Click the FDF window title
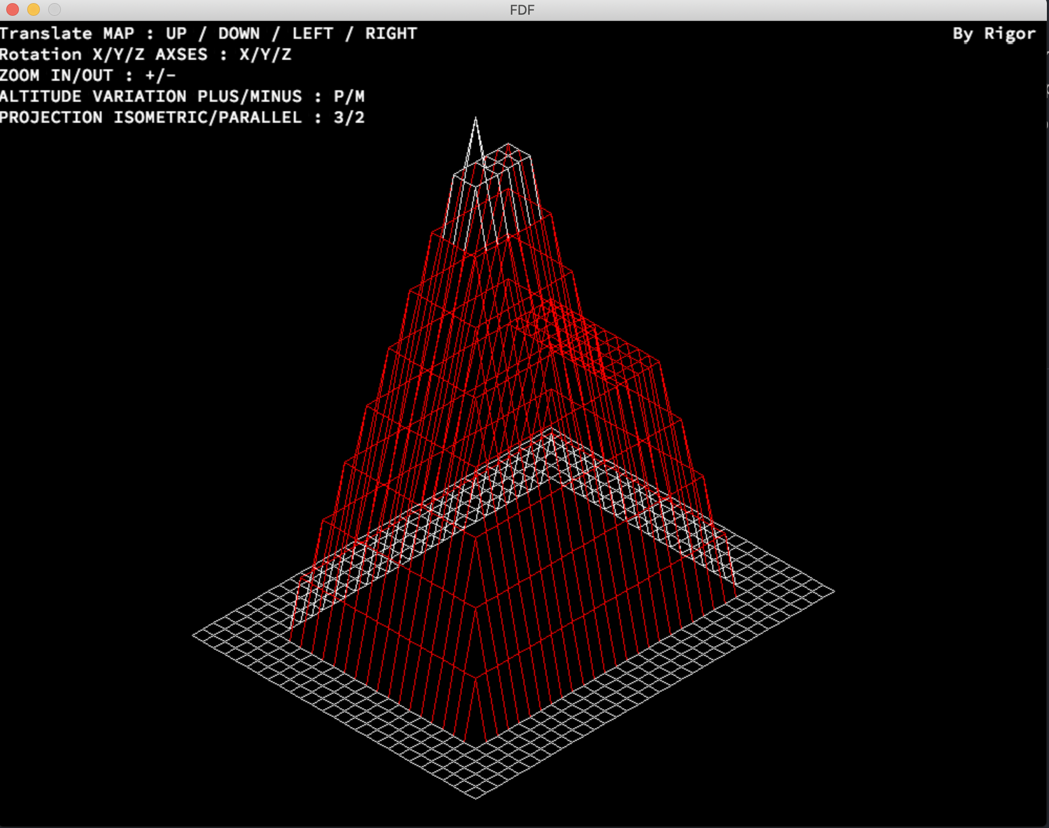The image size is (1049, 828). coord(522,9)
